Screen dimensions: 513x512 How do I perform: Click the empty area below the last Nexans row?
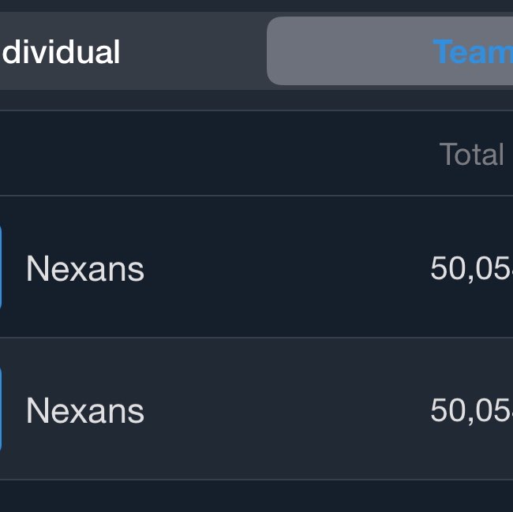pyautogui.click(x=256, y=497)
